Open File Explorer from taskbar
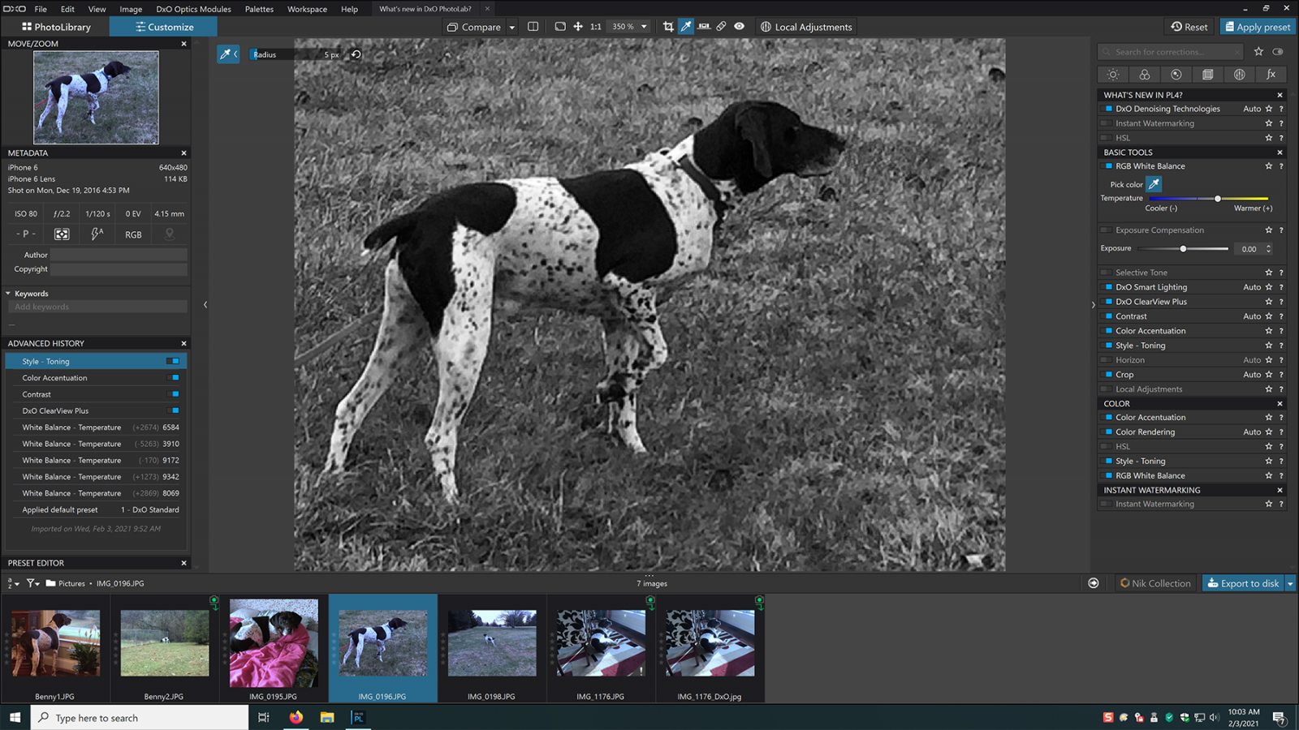The image size is (1299, 730). pyautogui.click(x=327, y=718)
